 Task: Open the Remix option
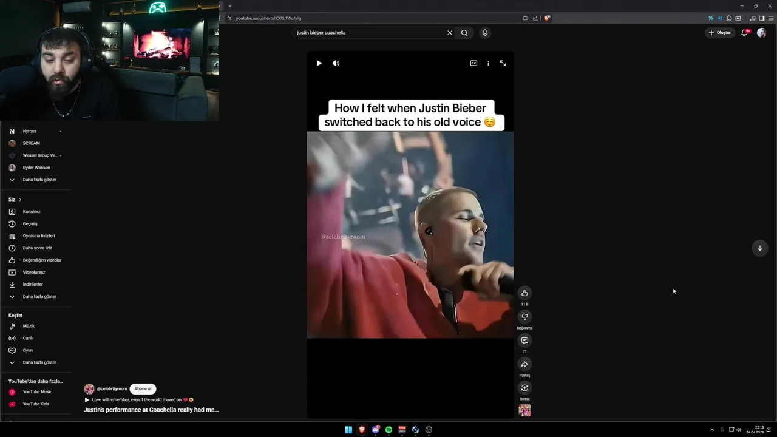(x=524, y=388)
